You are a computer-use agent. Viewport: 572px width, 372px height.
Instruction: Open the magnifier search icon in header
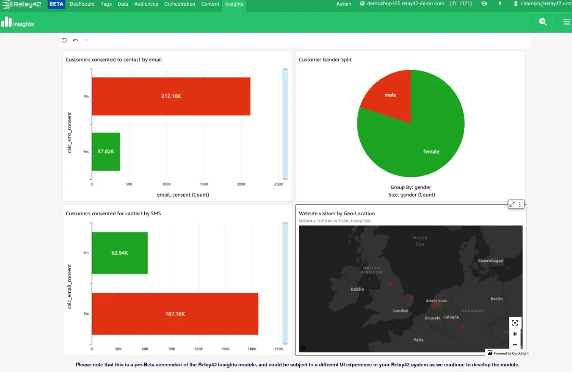pyautogui.click(x=543, y=22)
